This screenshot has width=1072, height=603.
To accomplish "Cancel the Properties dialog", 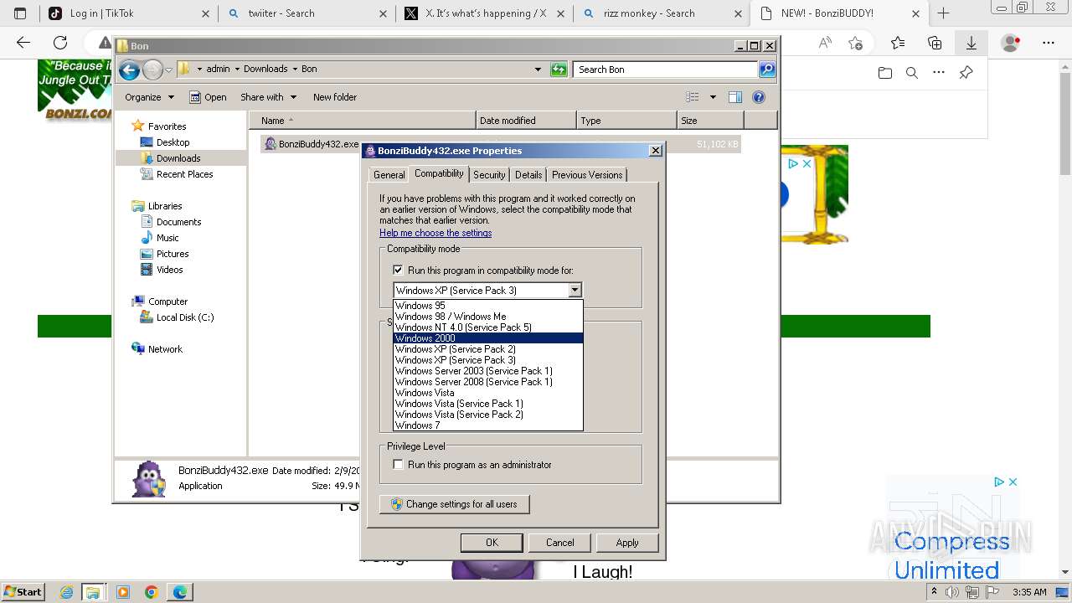I will click(559, 543).
